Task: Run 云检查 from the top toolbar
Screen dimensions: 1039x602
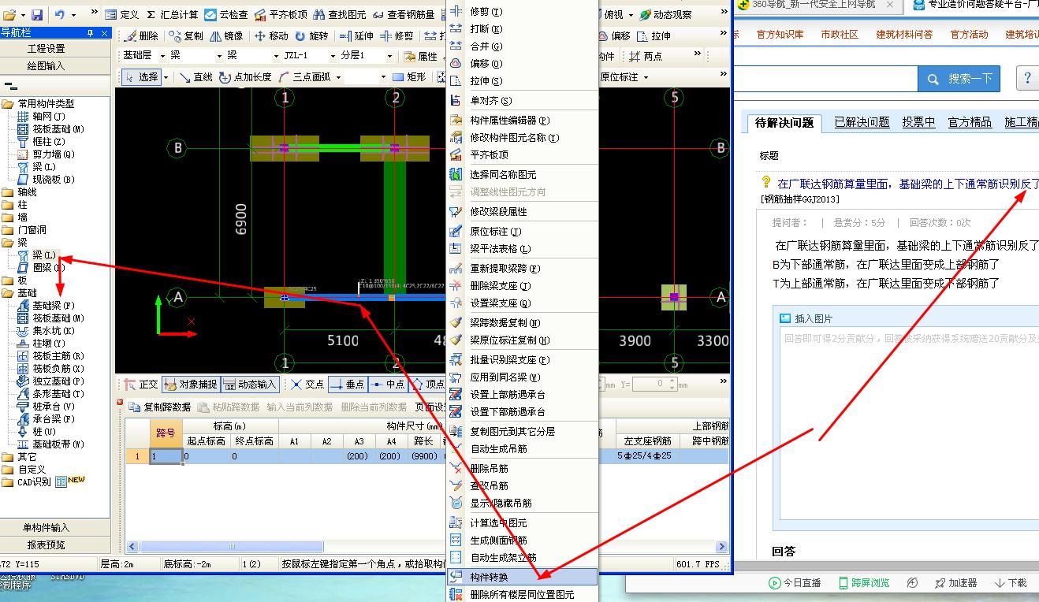Action: (226, 15)
